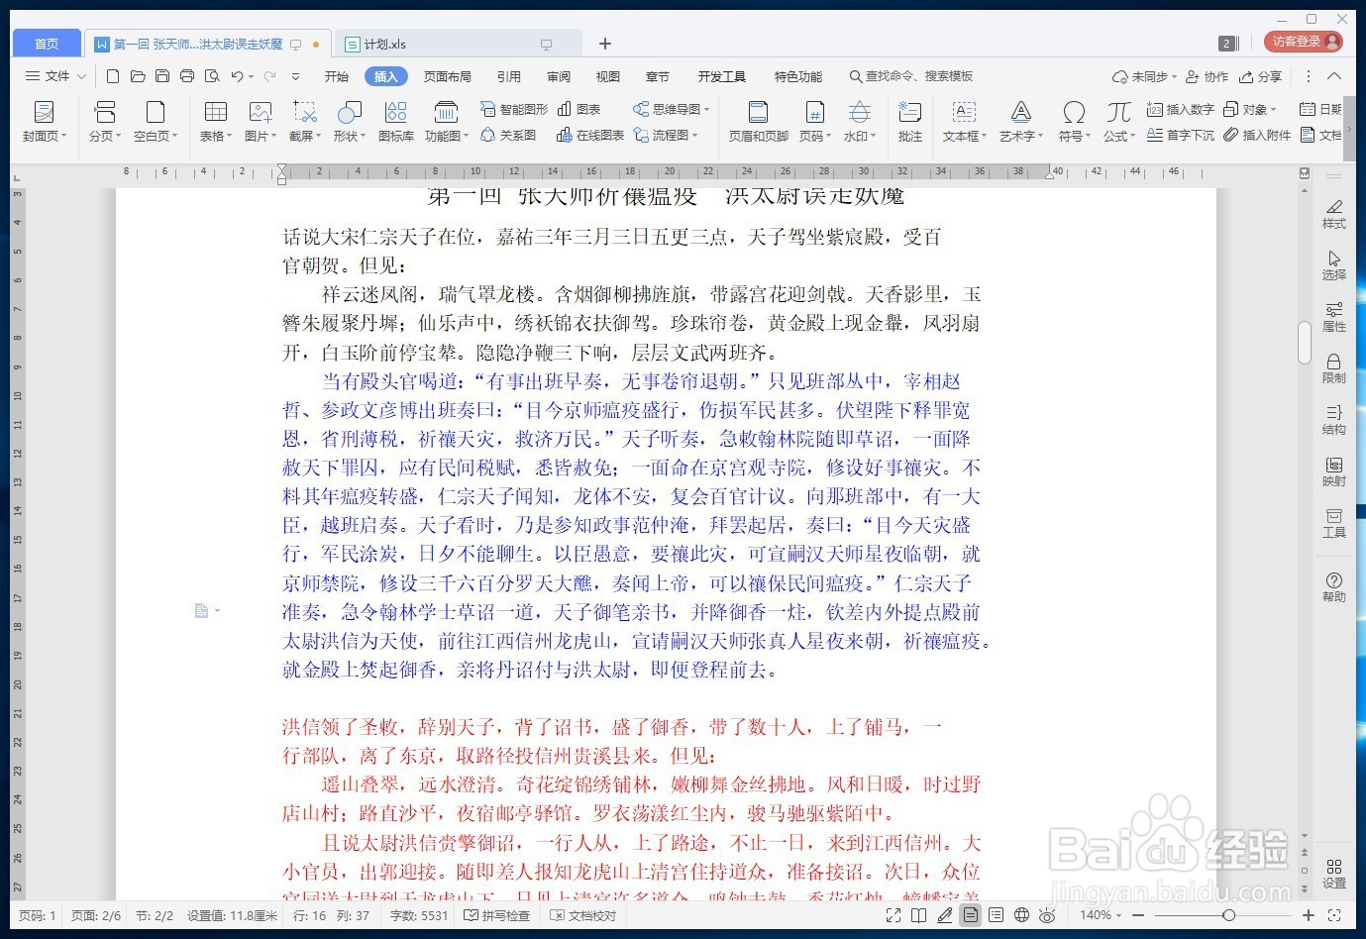1366x939 pixels.
Task: Open the 结构 structure side panel
Action: (x=1334, y=420)
